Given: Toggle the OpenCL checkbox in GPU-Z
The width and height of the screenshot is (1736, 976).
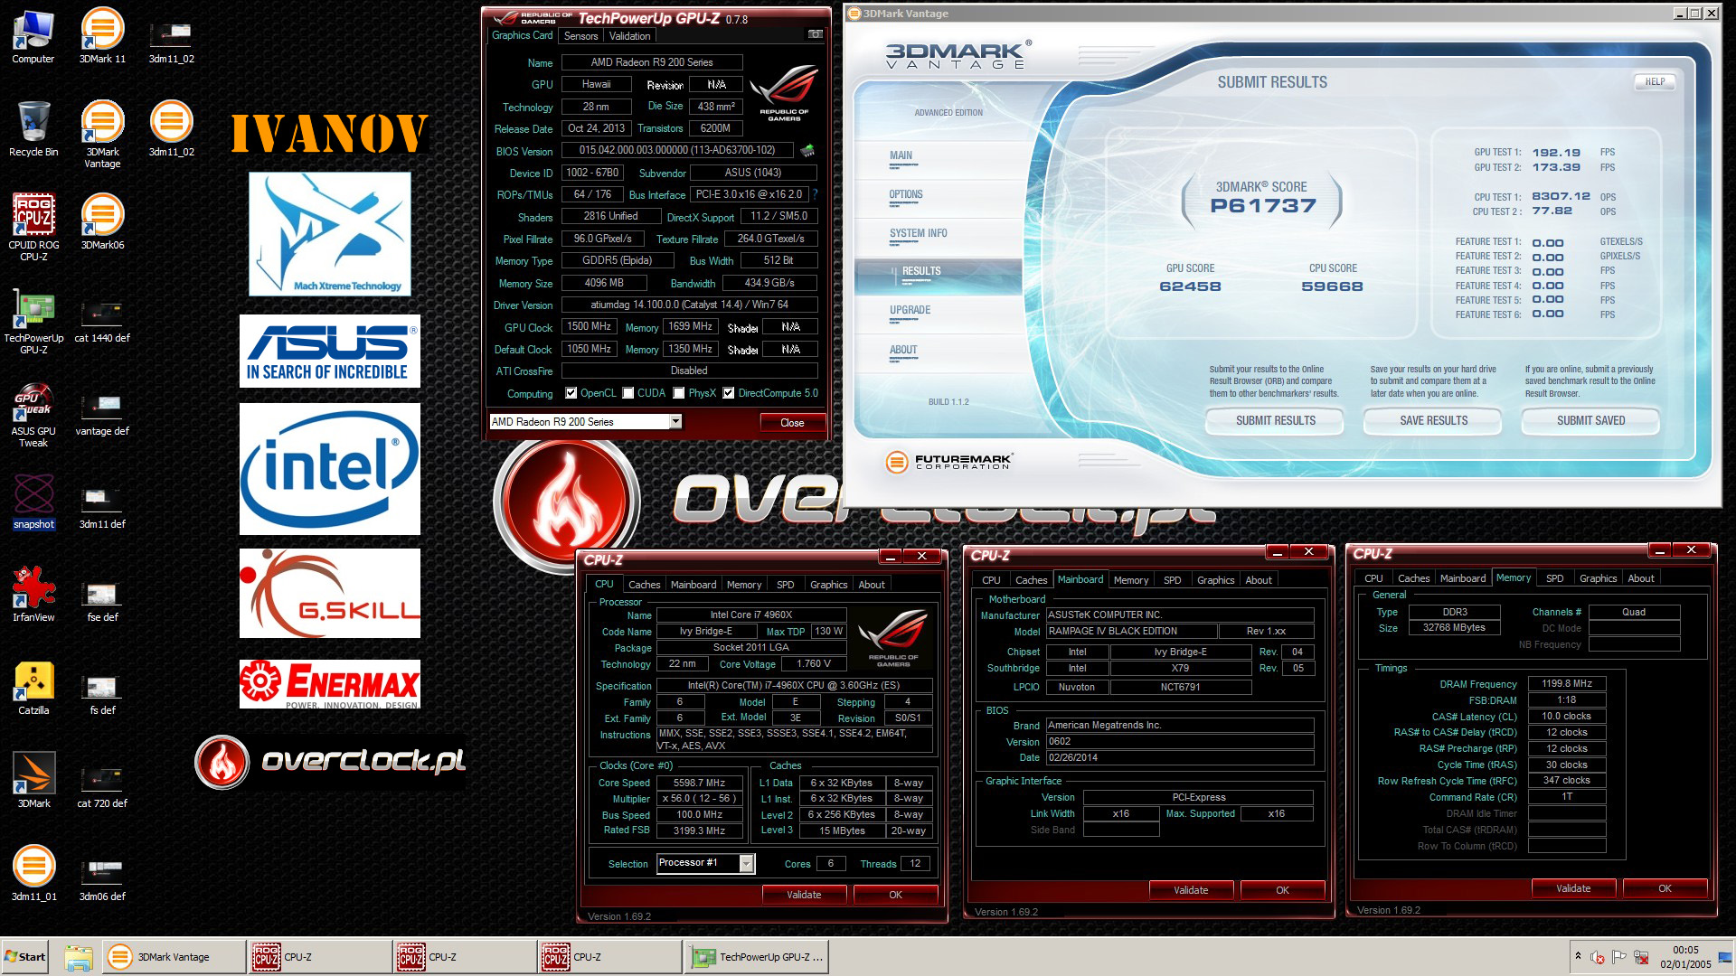Looking at the screenshot, I should click(571, 393).
